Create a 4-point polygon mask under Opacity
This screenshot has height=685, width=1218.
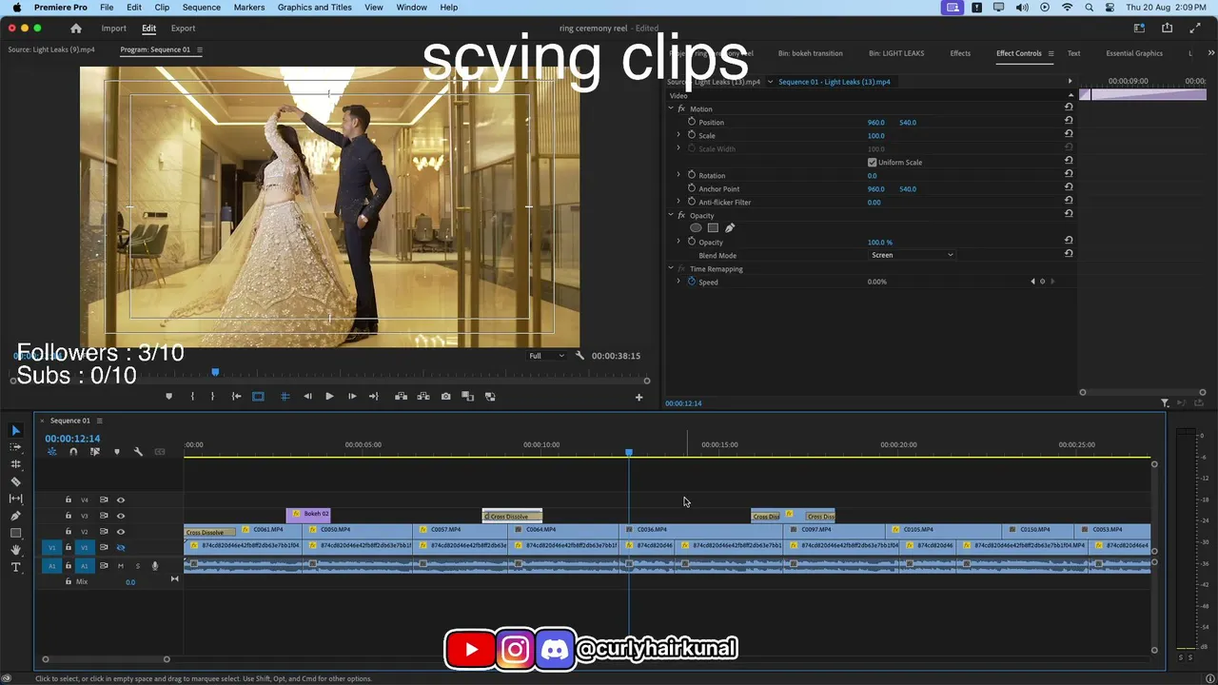tap(713, 228)
